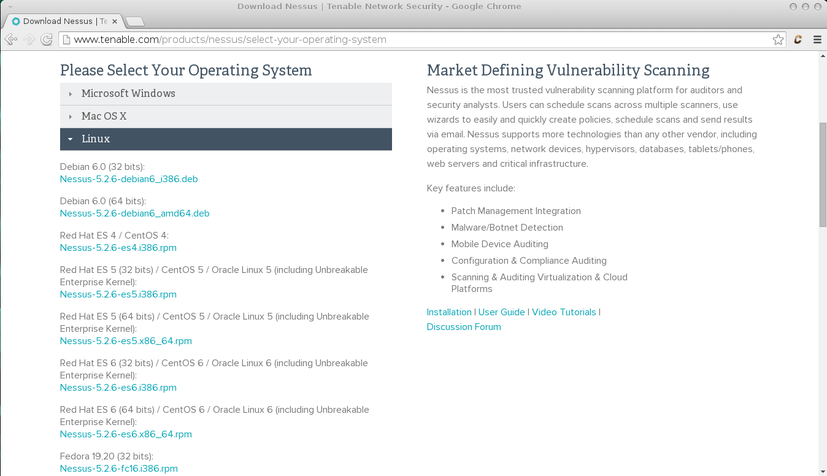The height and width of the screenshot is (476, 827).
Task: Click the extension icon next to the star
Action: click(x=798, y=39)
